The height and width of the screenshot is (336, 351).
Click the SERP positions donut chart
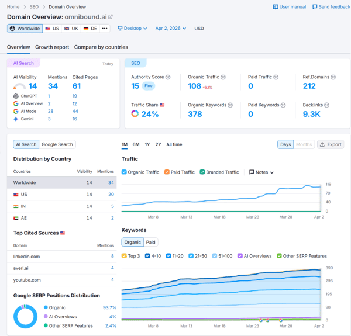click(x=25, y=316)
